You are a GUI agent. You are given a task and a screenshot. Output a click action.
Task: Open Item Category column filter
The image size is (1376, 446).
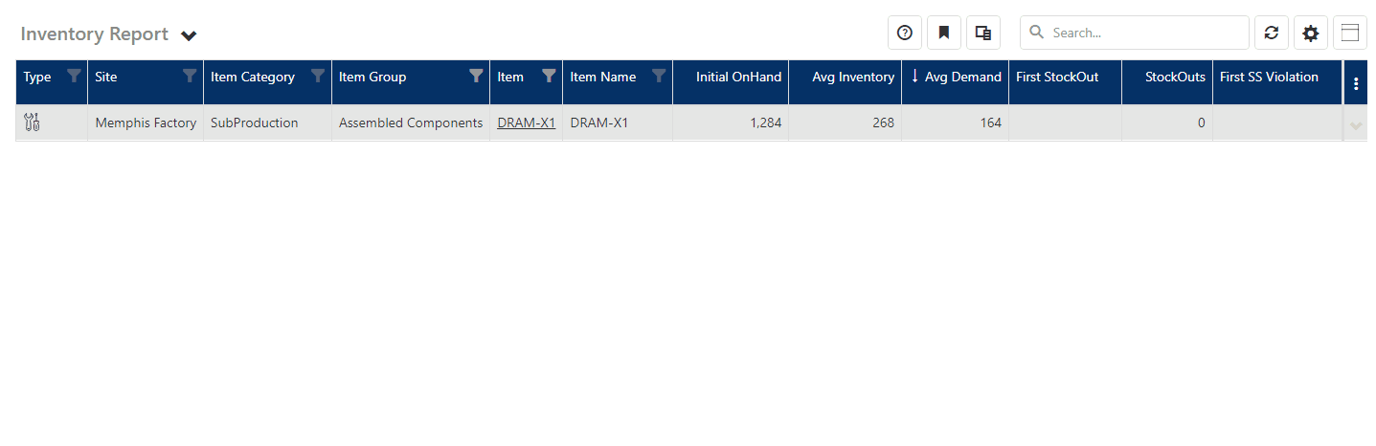(x=318, y=77)
